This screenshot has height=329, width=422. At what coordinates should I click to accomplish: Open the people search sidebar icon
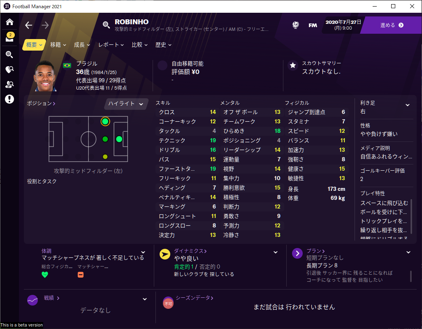tap(9, 84)
